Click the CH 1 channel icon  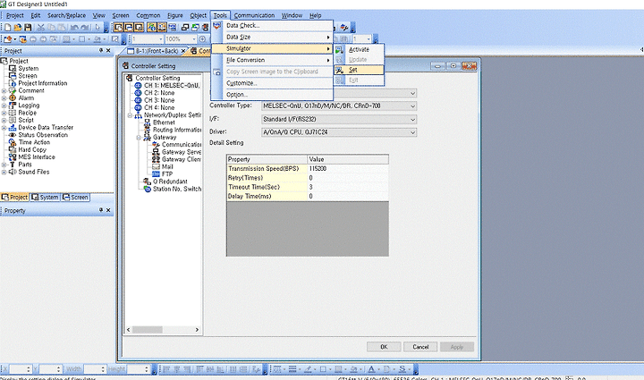click(x=139, y=85)
